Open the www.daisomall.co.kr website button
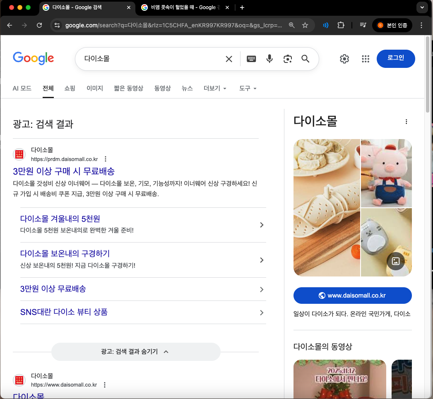This screenshot has width=433, height=399. click(x=352, y=296)
